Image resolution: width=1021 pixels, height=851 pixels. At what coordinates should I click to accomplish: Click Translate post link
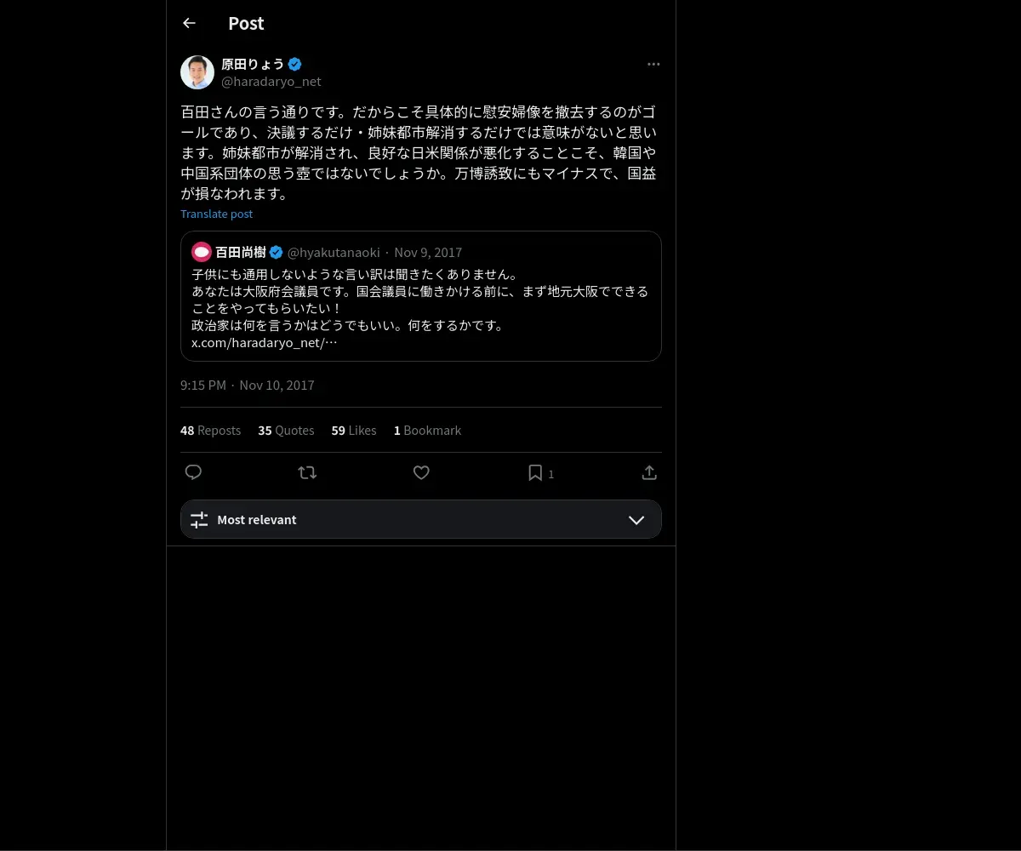point(216,214)
